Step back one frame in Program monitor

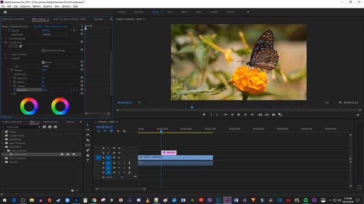[232, 114]
